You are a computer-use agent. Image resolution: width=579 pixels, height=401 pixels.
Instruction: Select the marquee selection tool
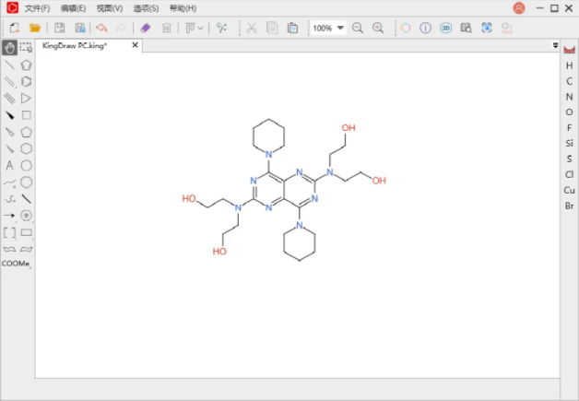(27, 47)
